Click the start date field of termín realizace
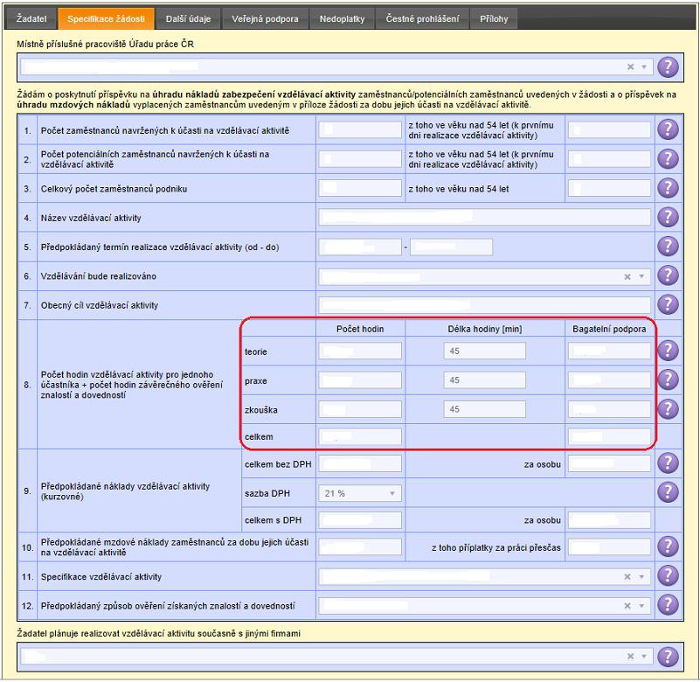The width and height of the screenshot is (700, 682). pos(360,247)
